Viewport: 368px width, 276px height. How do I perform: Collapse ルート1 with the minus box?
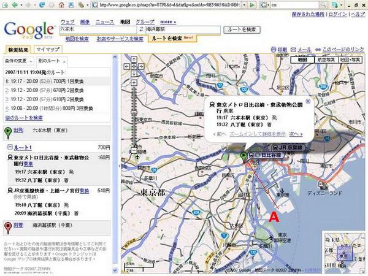10,147
